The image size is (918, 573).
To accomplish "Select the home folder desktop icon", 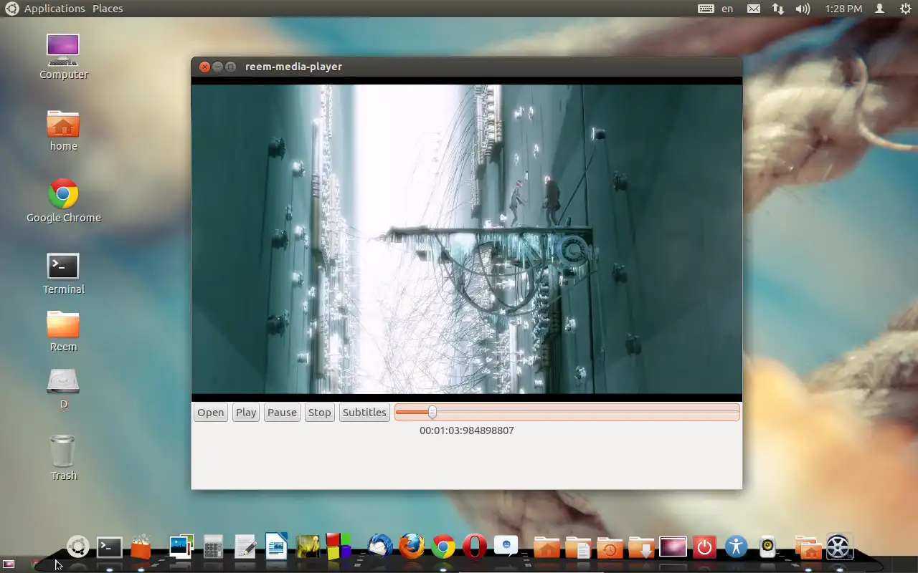I will pyautogui.click(x=63, y=130).
